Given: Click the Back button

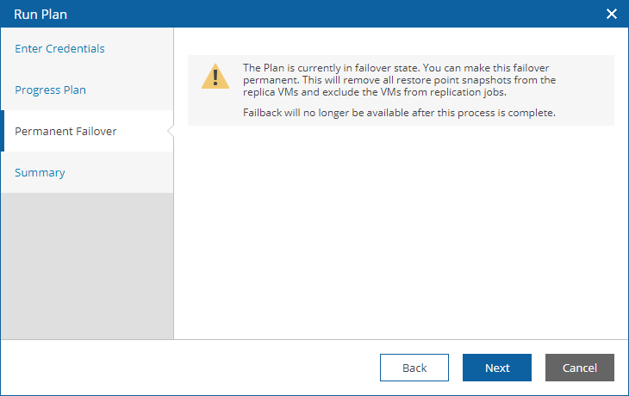Looking at the screenshot, I should tap(414, 368).
